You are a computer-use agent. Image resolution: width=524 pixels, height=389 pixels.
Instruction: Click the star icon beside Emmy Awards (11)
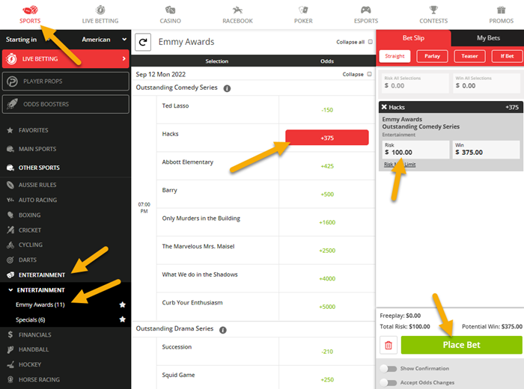pos(123,304)
